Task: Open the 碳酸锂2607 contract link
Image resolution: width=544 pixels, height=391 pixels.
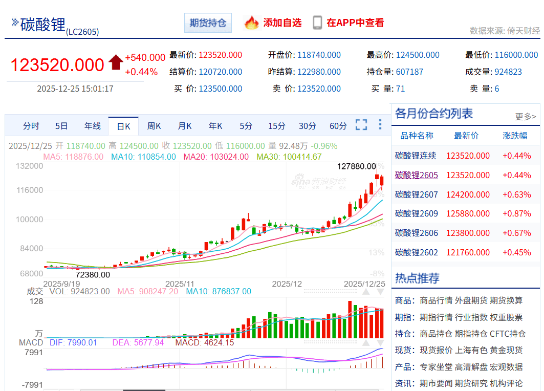Action: (416, 194)
